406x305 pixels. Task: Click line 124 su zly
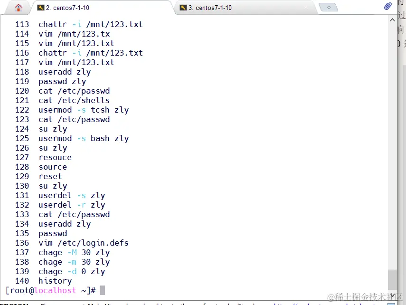41,129
